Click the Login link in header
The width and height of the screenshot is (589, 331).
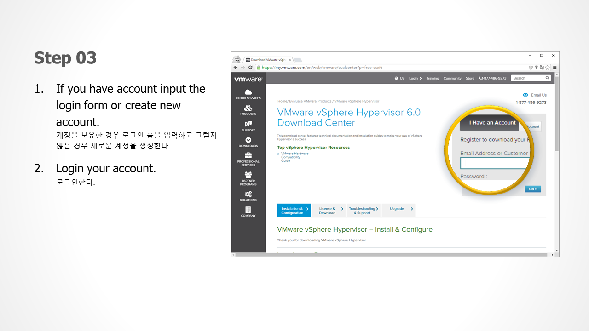click(415, 78)
